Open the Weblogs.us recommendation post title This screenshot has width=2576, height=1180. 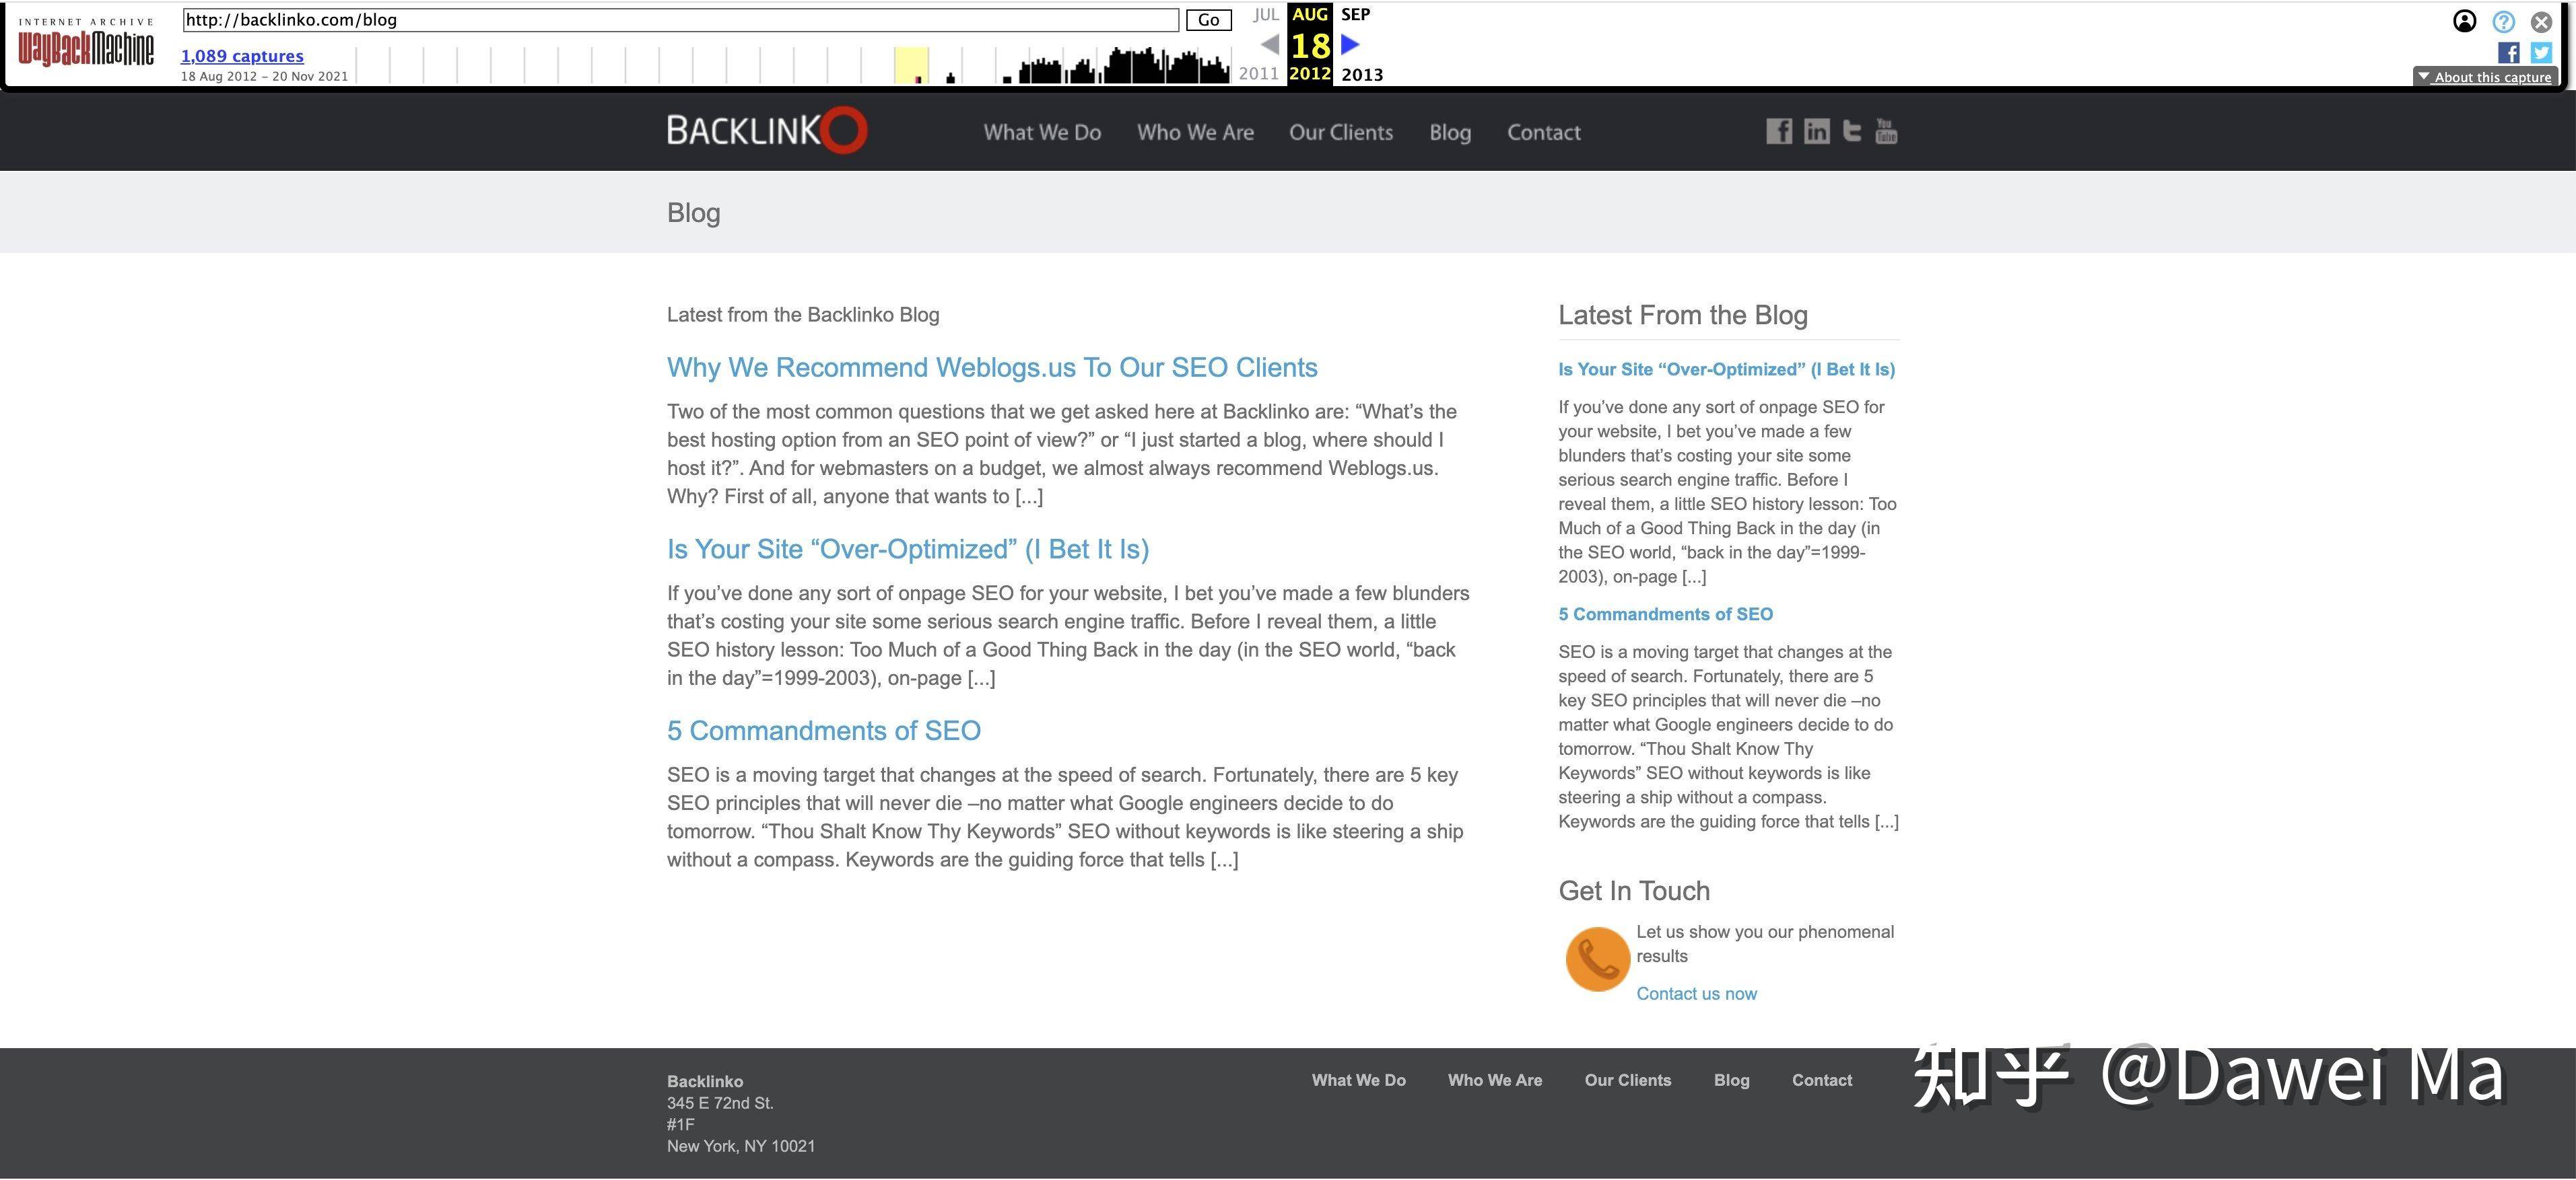[992, 368]
